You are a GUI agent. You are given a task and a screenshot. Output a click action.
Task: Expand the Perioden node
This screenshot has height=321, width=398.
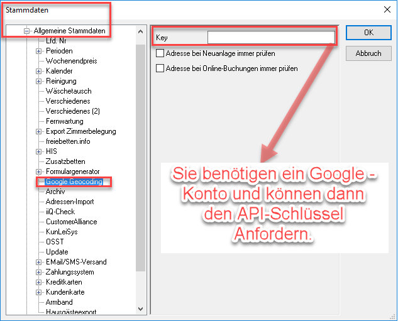pos(38,52)
